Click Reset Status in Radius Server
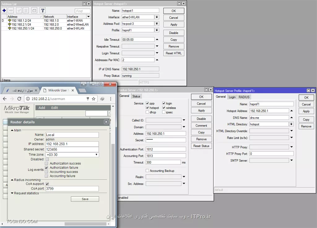 201,146
